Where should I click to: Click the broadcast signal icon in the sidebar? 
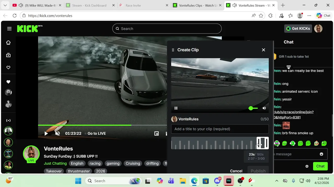(x=8, y=121)
